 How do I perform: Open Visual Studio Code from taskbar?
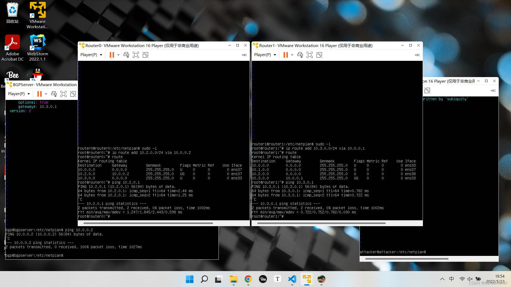292,279
